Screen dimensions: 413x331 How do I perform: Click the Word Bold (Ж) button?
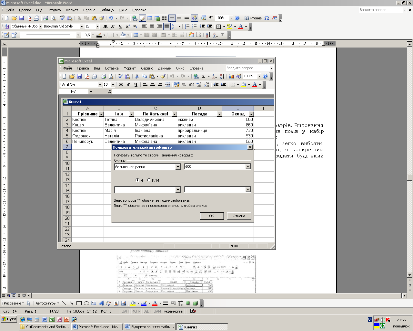coord(106,27)
